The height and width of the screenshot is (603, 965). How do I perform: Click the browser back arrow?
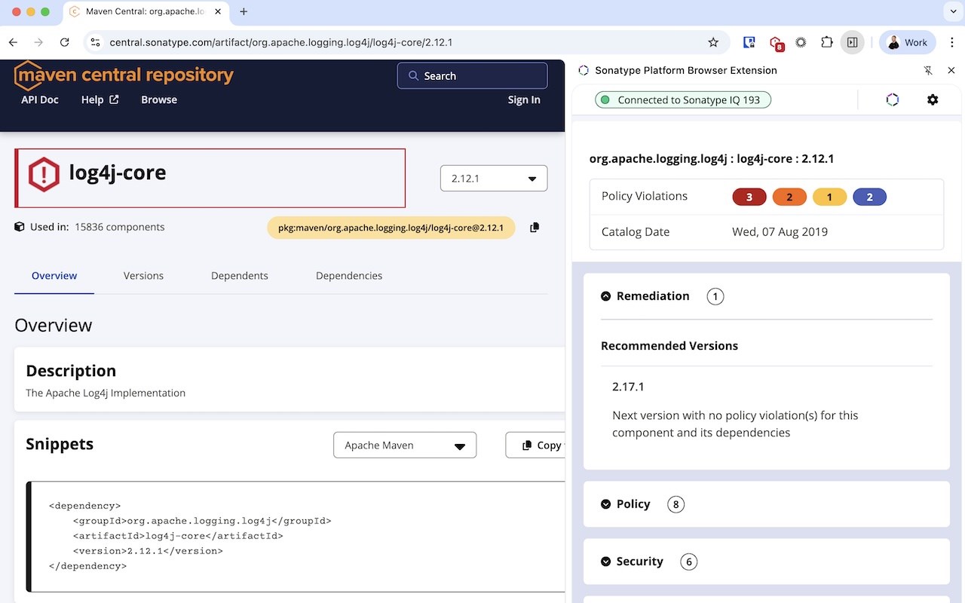13,42
